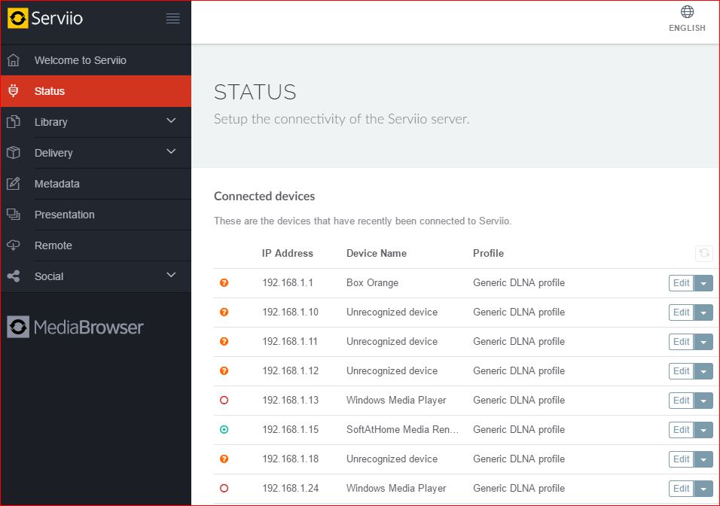The width and height of the screenshot is (720, 506).
Task: Click the hamburger menu icon in sidebar header
Action: [x=173, y=19]
